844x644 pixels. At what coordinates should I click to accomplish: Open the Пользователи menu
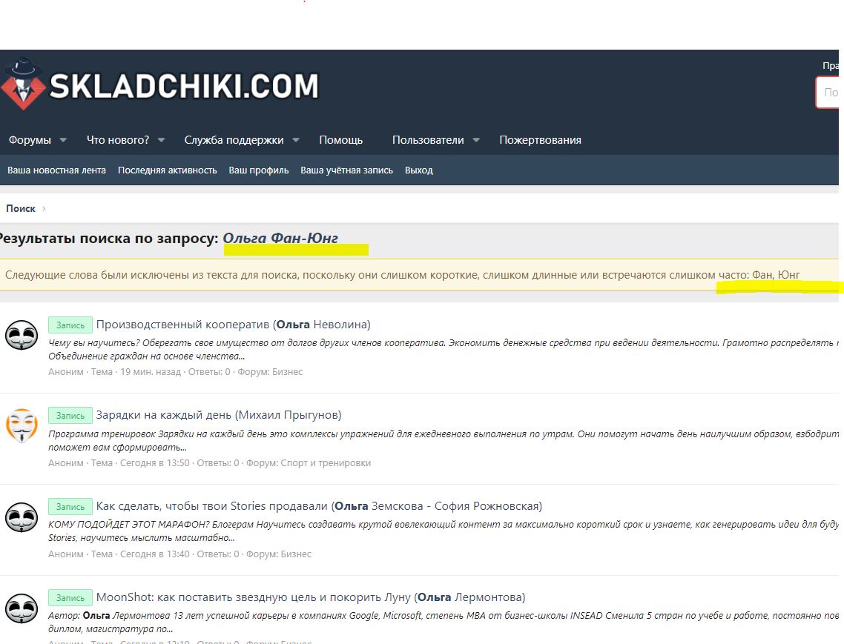[428, 140]
